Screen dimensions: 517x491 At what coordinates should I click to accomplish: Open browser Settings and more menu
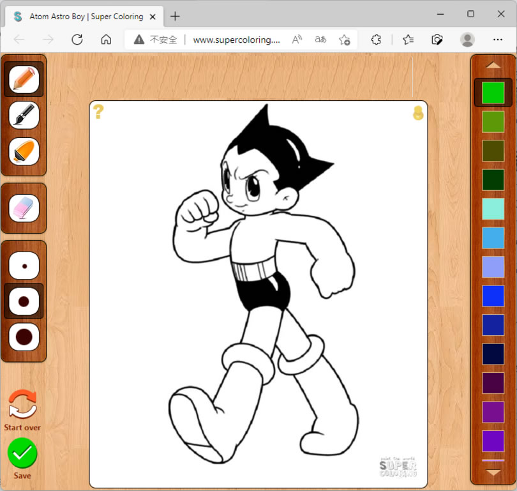coord(498,40)
